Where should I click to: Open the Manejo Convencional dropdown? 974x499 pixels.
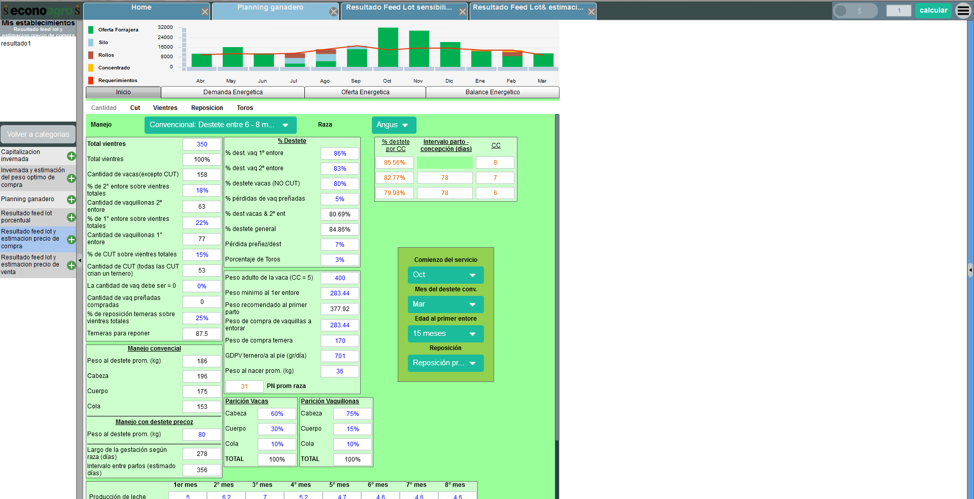pyautogui.click(x=220, y=125)
